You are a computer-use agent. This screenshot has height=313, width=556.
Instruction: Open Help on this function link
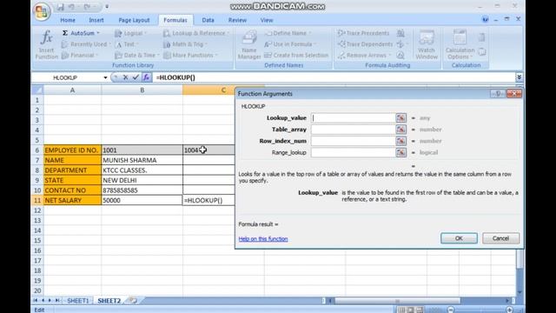(263, 239)
